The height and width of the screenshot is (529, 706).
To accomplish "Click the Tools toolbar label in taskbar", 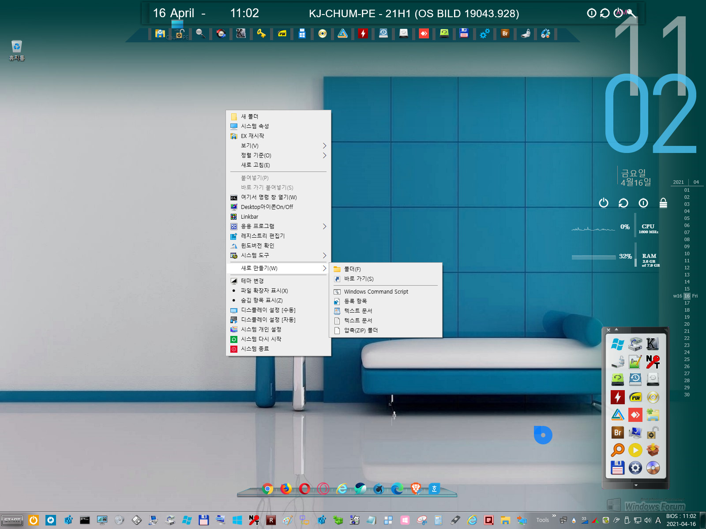I will tap(543, 520).
